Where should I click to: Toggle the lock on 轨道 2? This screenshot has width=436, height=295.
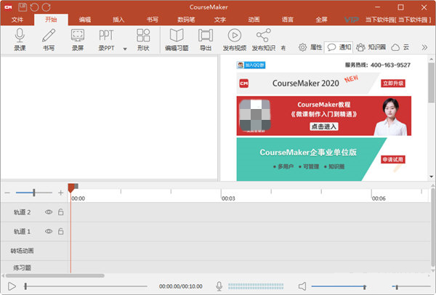[x=61, y=212]
